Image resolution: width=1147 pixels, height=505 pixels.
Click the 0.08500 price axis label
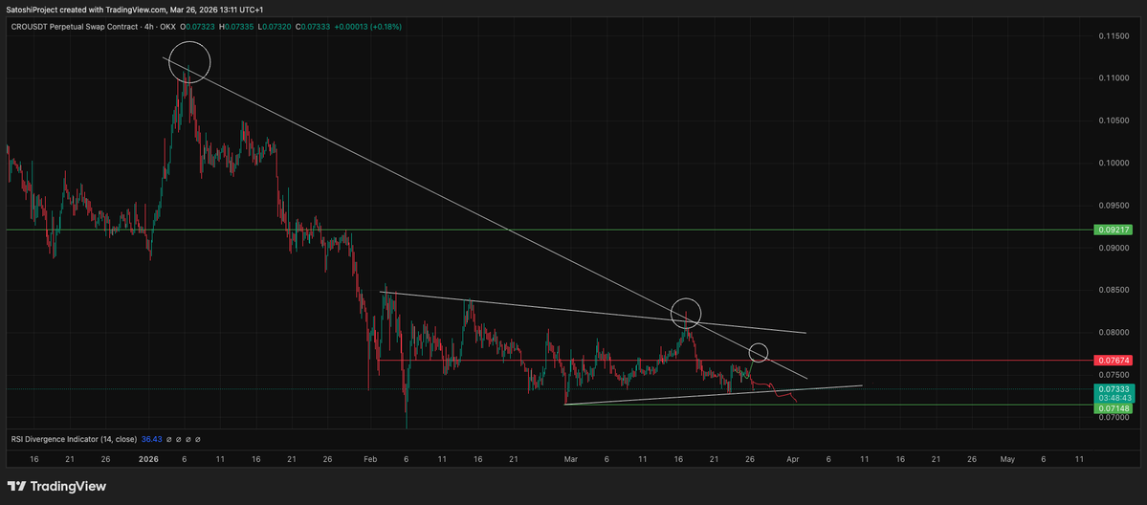1113,291
